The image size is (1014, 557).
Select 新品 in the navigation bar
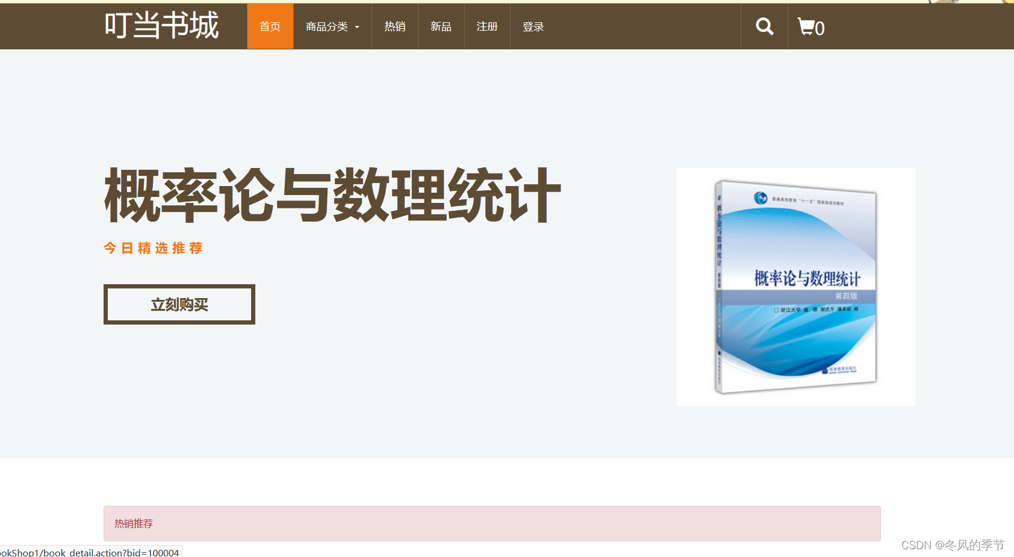(x=441, y=26)
